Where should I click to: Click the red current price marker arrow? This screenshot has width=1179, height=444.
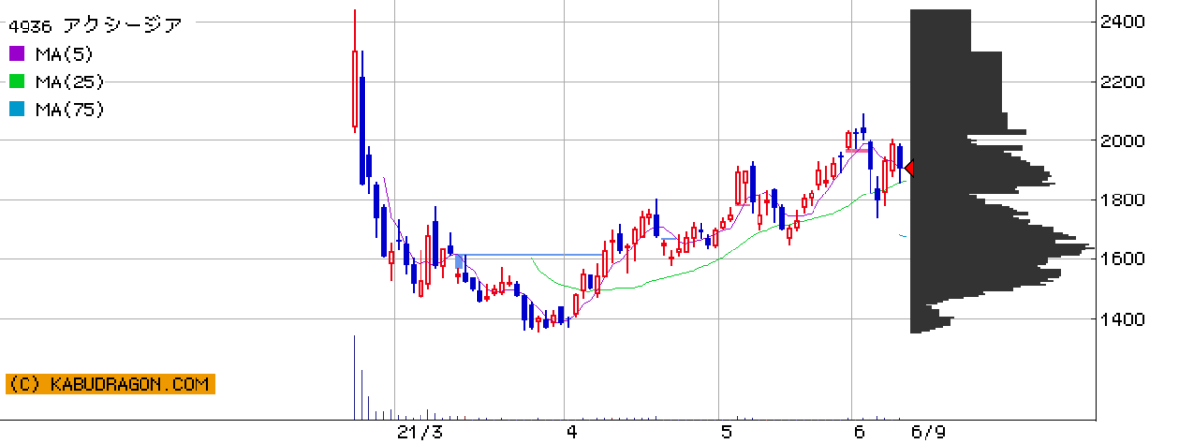pos(909,169)
